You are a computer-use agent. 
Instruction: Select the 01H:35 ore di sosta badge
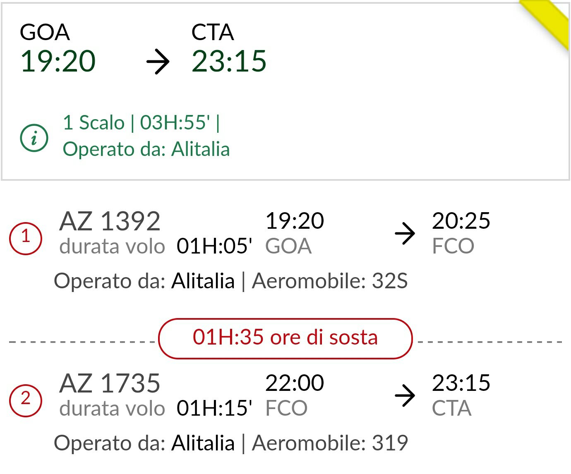(x=285, y=338)
